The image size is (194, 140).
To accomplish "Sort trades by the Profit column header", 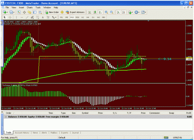I will point(189,113).
